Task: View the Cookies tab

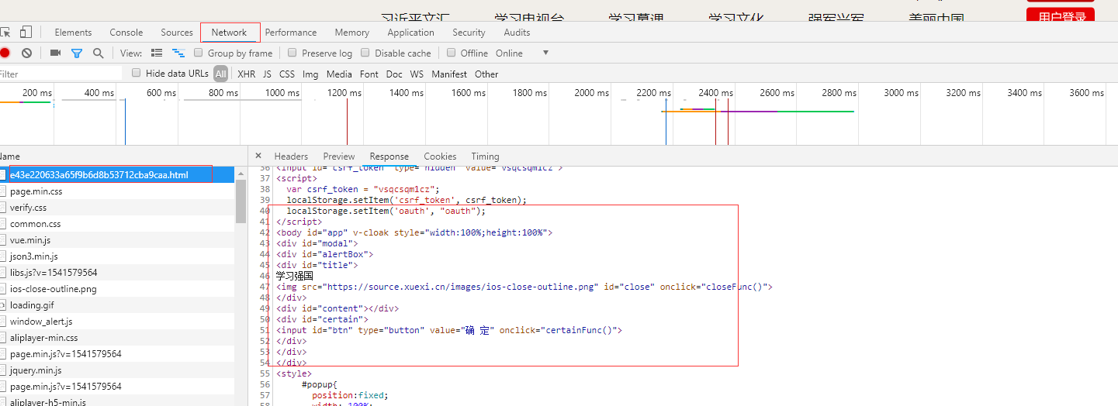Action: coord(440,157)
